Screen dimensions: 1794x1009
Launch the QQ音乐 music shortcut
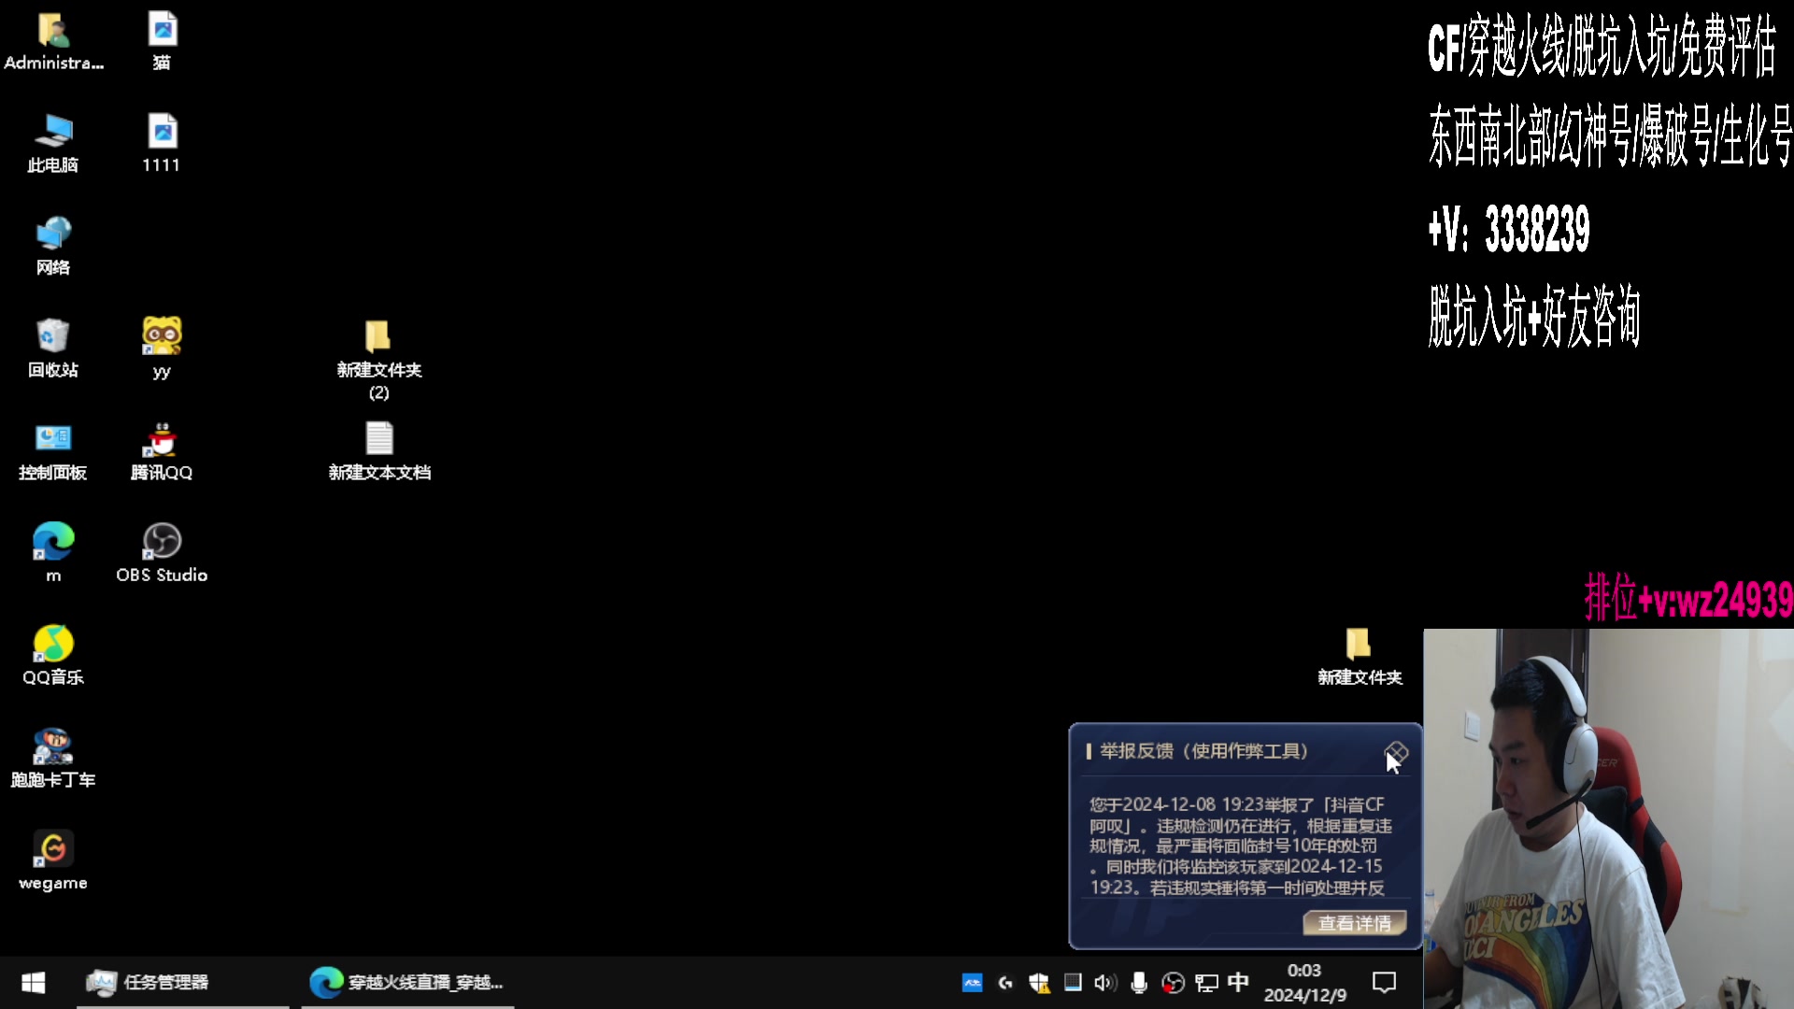tap(53, 656)
